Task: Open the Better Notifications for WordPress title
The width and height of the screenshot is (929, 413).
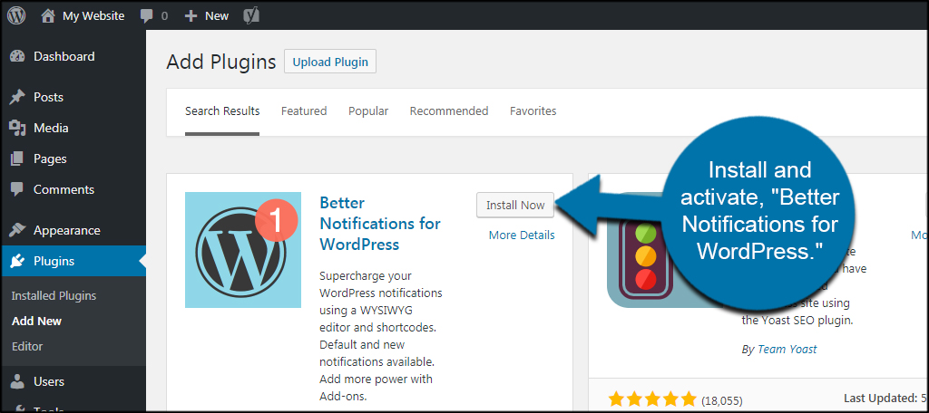Action: click(380, 224)
